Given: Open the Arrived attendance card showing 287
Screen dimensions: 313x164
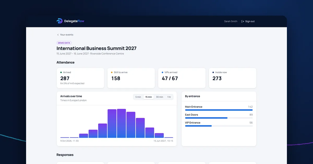Looking at the screenshot, I should point(80,78).
